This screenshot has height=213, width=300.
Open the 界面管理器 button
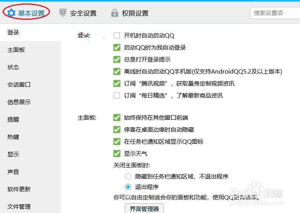tap(144, 208)
